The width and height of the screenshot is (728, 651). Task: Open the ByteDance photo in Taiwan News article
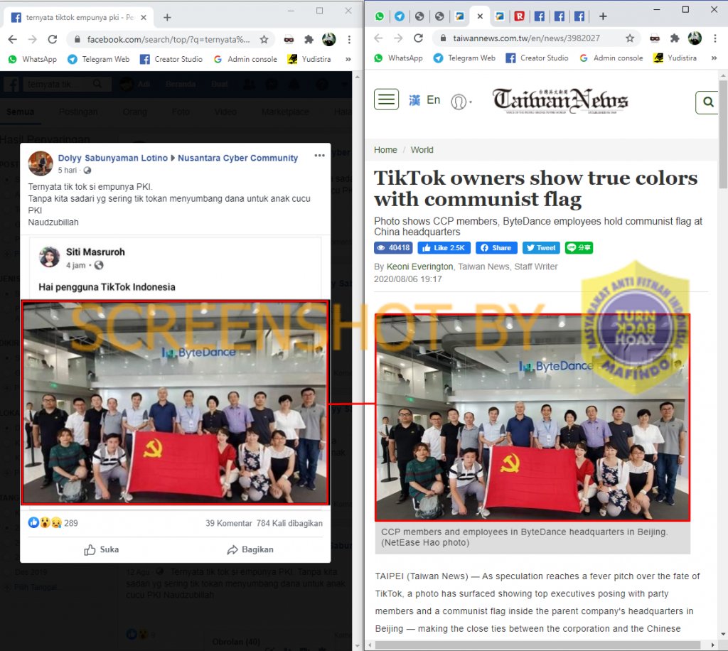(x=532, y=418)
